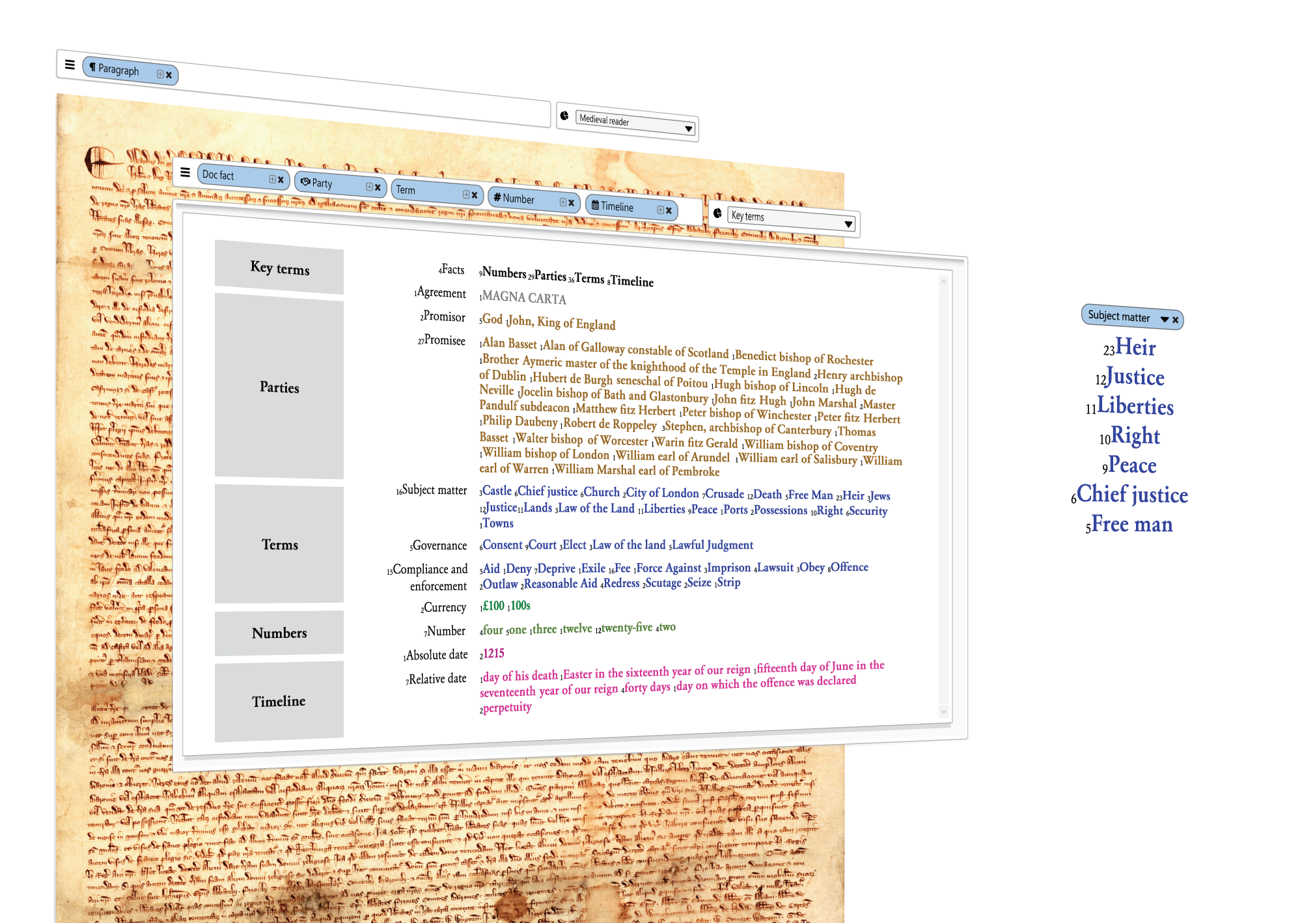Click the £100 currency value
The width and height of the screenshot is (1302, 923).
[493, 606]
